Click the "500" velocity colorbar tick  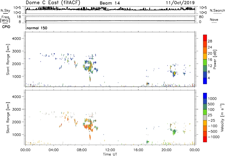click(211, 104)
